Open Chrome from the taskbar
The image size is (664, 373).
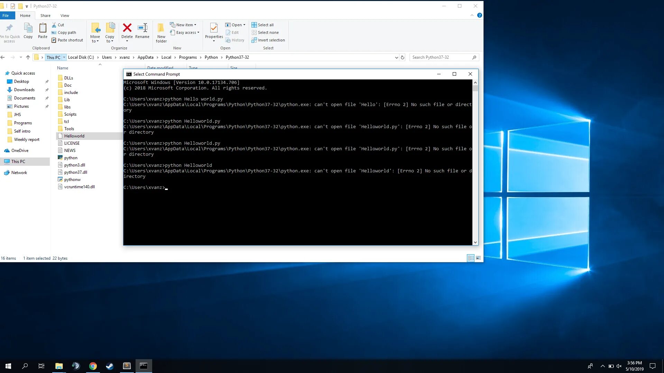tap(93, 366)
